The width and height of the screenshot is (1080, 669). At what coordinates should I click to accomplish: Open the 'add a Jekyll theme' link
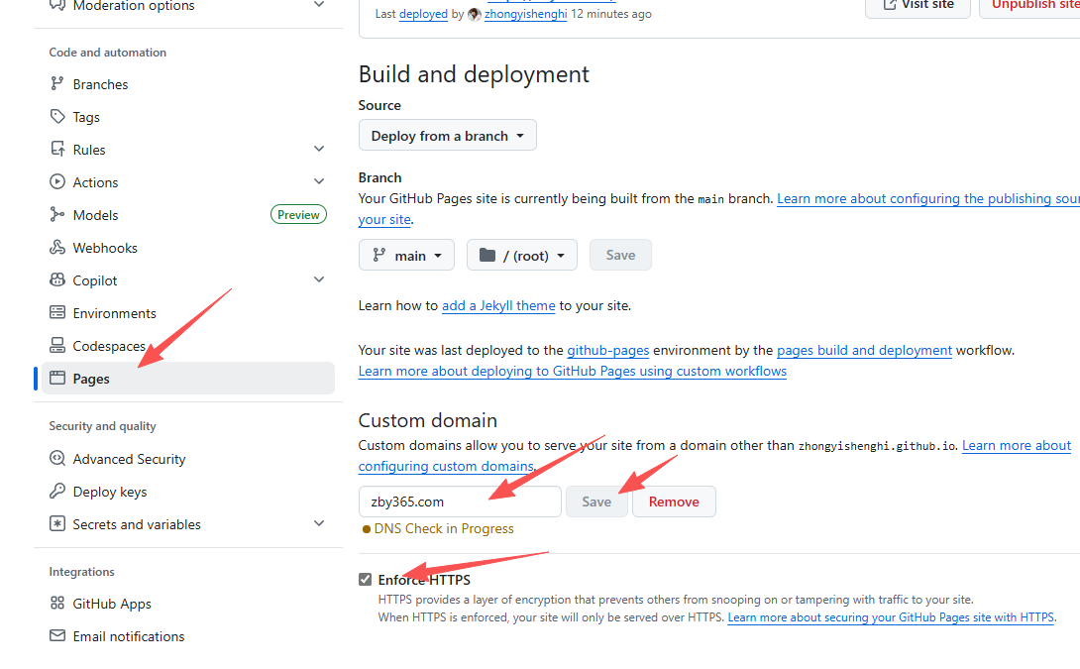click(498, 305)
